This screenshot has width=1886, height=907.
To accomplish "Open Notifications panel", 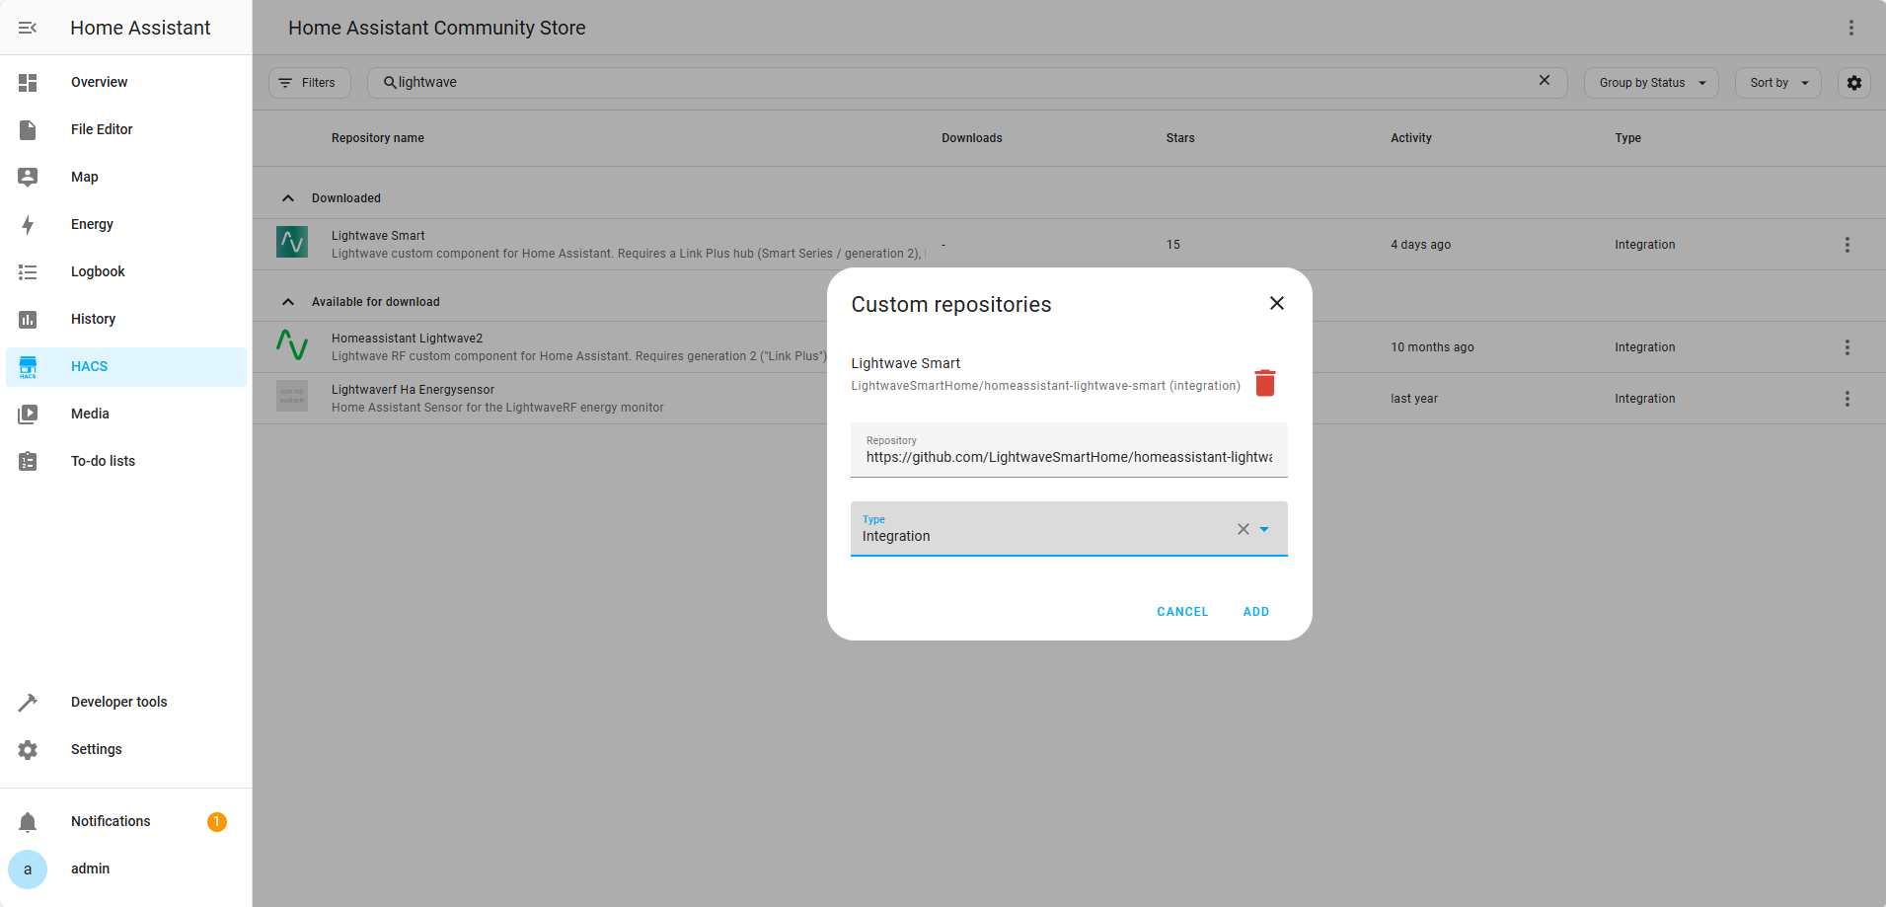I will click(x=111, y=821).
